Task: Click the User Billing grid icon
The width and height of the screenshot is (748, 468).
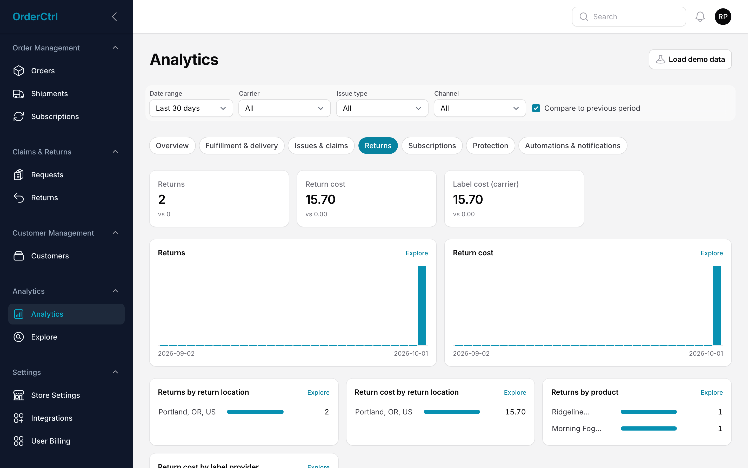Action: [x=18, y=441]
